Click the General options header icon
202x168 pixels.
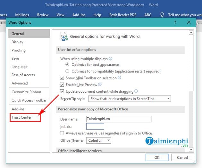point(63,36)
